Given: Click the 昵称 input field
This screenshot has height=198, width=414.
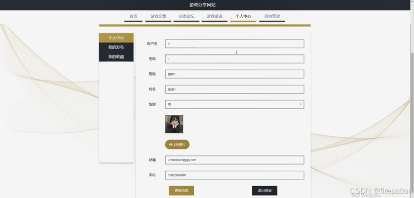Looking at the screenshot, I should 235,74.
